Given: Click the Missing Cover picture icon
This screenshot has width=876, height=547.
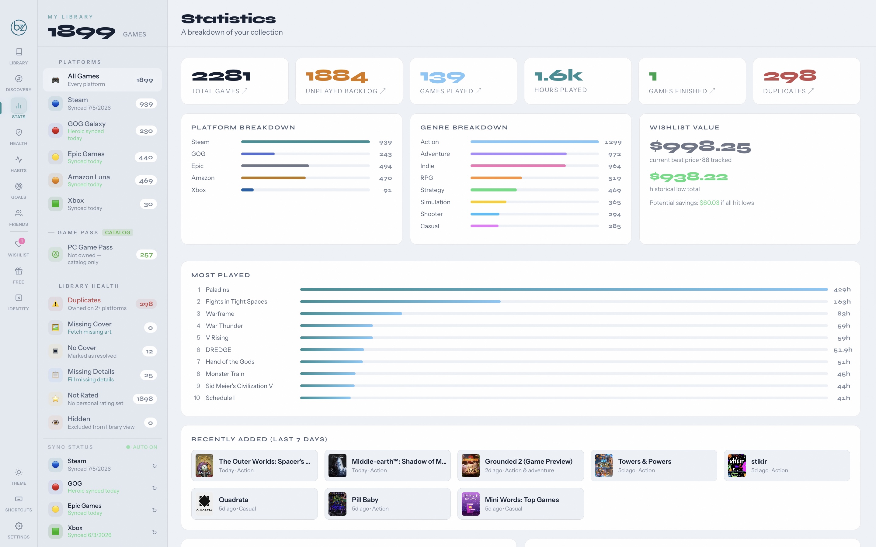Looking at the screenshot, I should click(55, 327).
